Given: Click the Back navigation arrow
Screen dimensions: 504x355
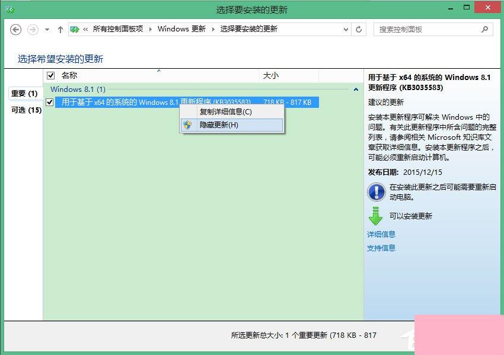Looking at the screenshot, I should point(16,30).
